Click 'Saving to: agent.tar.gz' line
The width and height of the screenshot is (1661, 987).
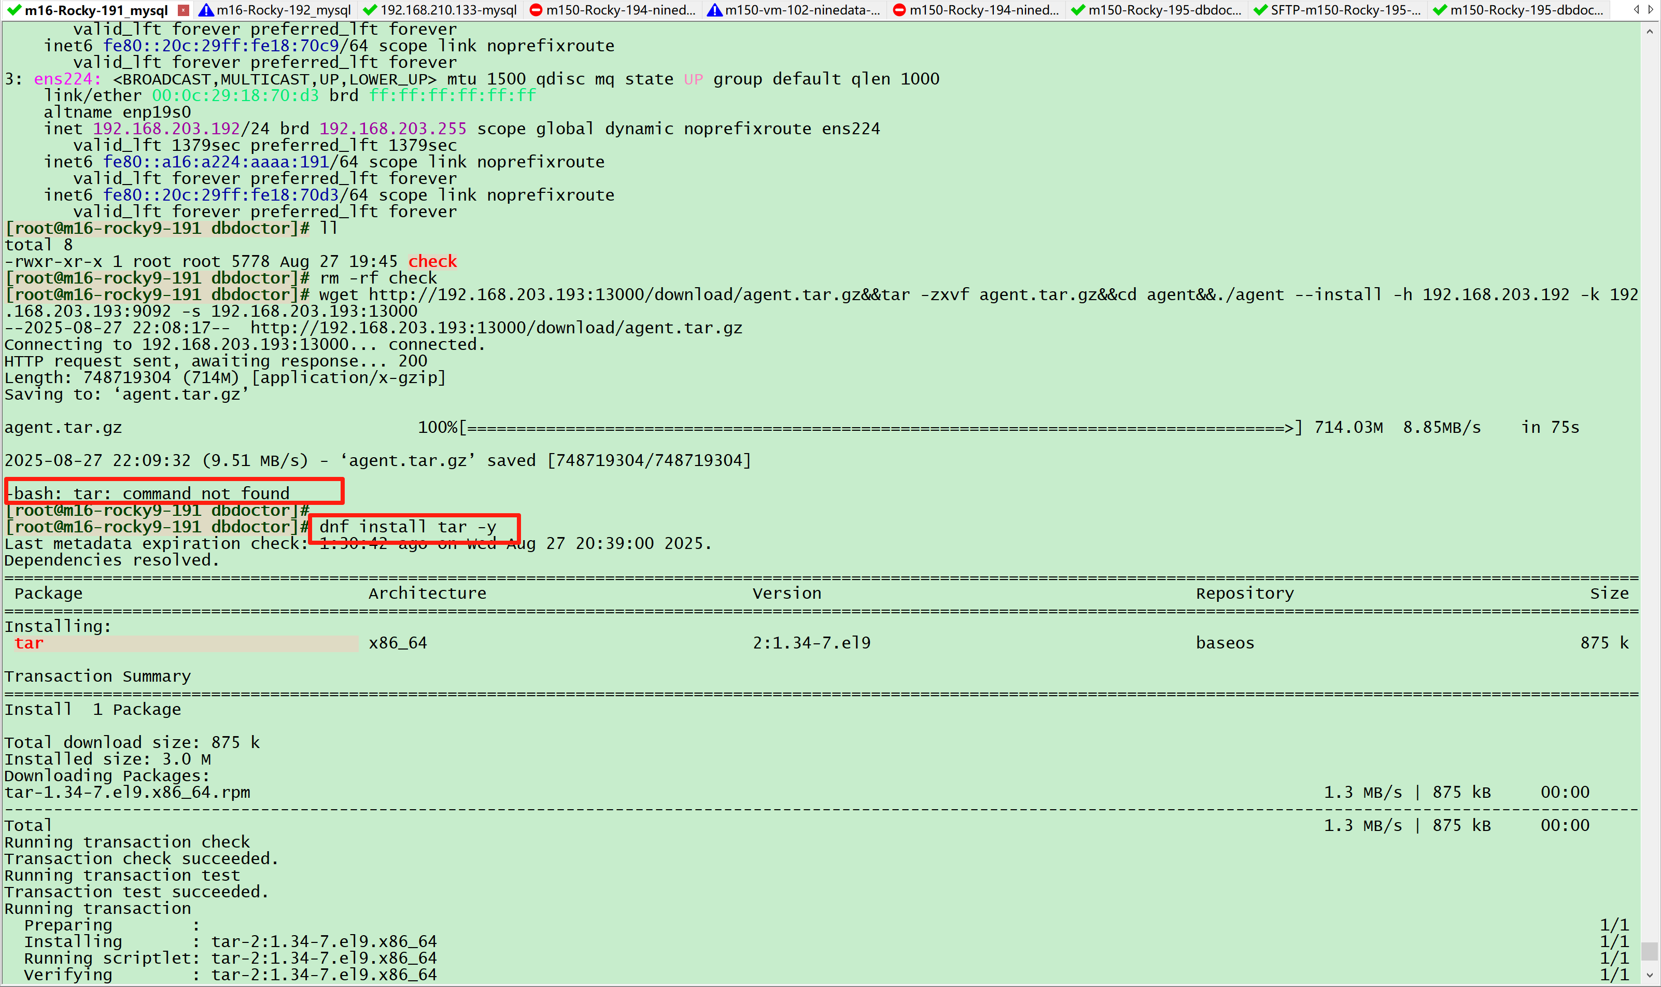click(126, 394)
